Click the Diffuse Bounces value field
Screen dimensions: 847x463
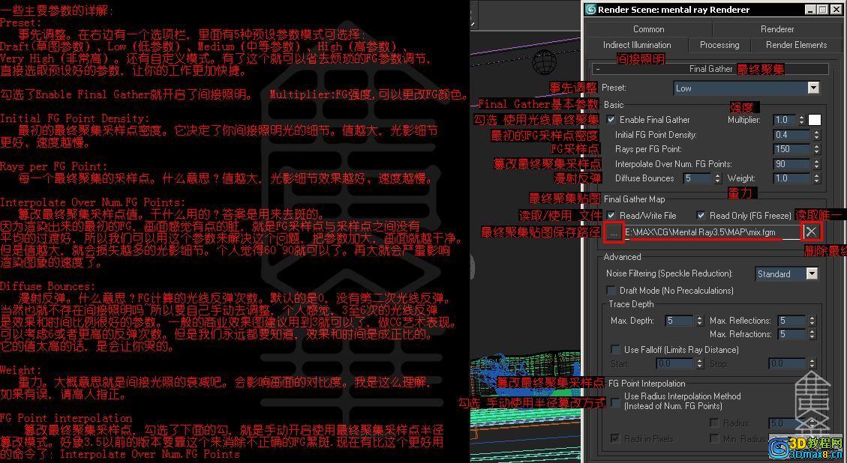698,178
